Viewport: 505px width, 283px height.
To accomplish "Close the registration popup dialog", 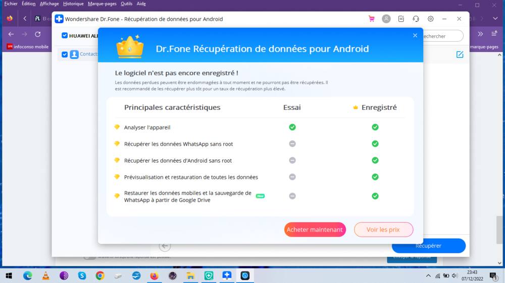I will (x=415, y=35).
